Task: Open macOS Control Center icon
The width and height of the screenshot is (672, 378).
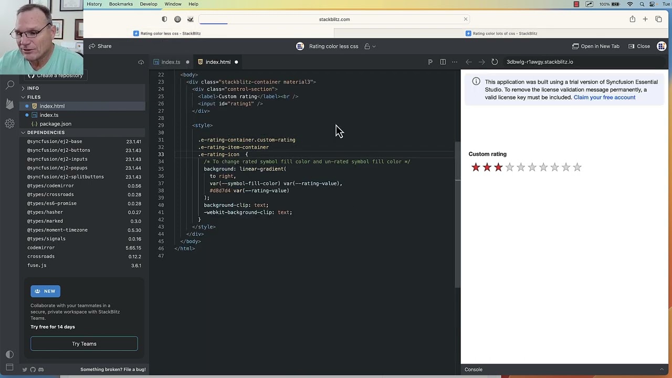Action: (653, 4)
